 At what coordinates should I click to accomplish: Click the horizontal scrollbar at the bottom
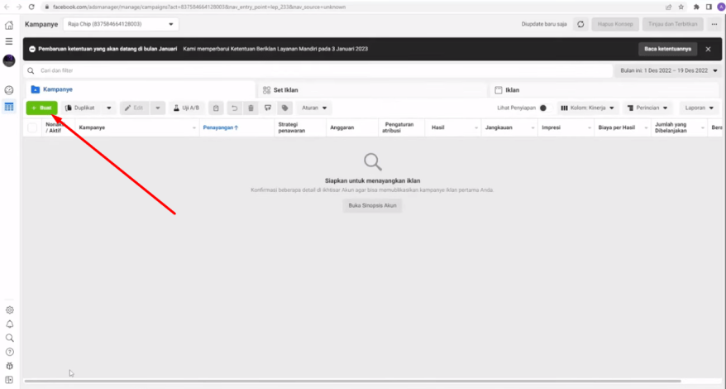(353, 381)
